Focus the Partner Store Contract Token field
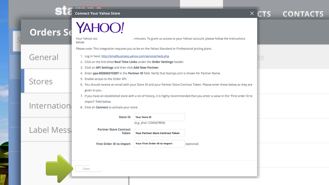This screenshot has height=185, width=329. (x=159, y=133)
